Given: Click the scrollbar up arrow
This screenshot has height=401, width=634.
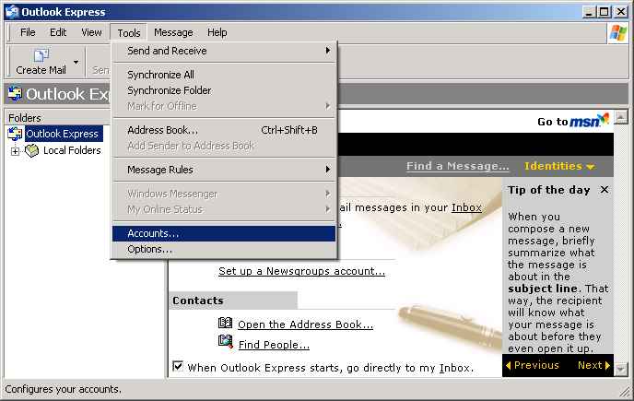Looking at the screenshot, I should click(620, 117).
